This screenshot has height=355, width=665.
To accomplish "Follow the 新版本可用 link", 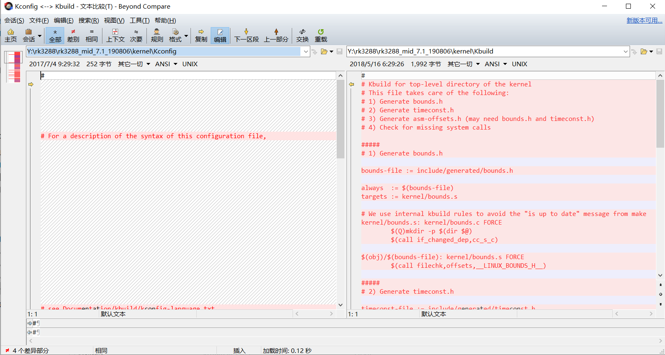I will point(644,21).
